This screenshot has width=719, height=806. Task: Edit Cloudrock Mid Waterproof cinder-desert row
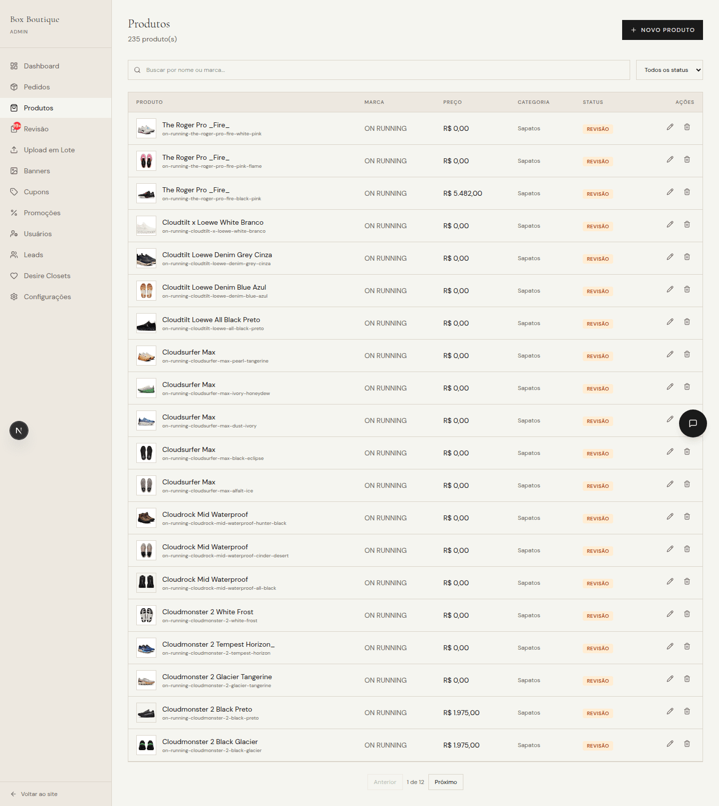(670, 549)
